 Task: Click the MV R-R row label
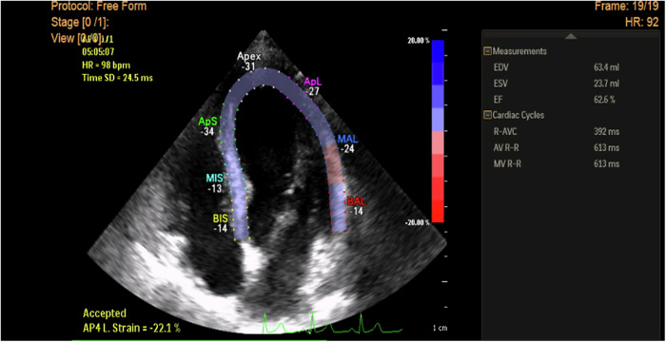point(507,164)
